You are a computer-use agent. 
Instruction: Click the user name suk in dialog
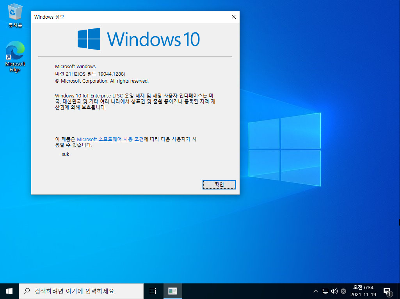(65, 154)
